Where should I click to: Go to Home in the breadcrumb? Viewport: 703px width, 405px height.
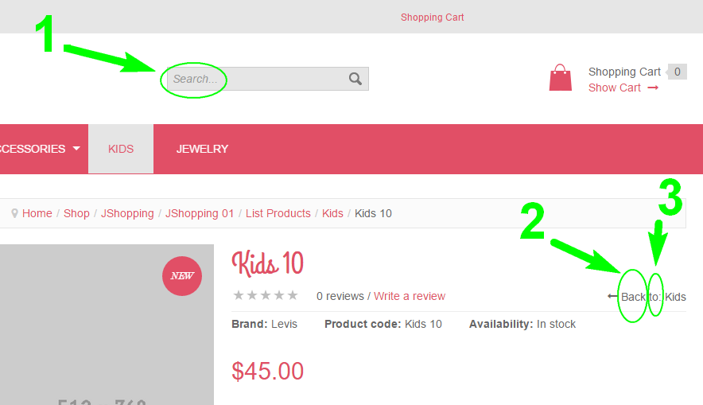click(37, 213)
